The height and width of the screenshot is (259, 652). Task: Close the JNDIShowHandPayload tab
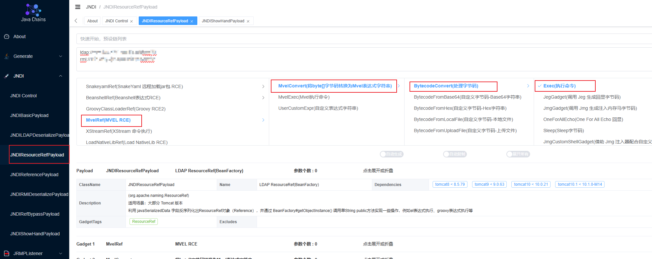tap(248, 21)
